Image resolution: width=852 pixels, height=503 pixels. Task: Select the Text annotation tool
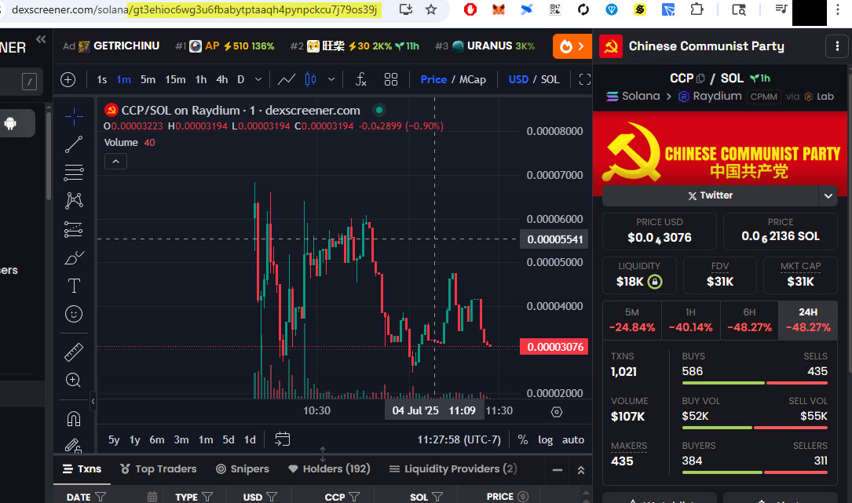(74, 286)
